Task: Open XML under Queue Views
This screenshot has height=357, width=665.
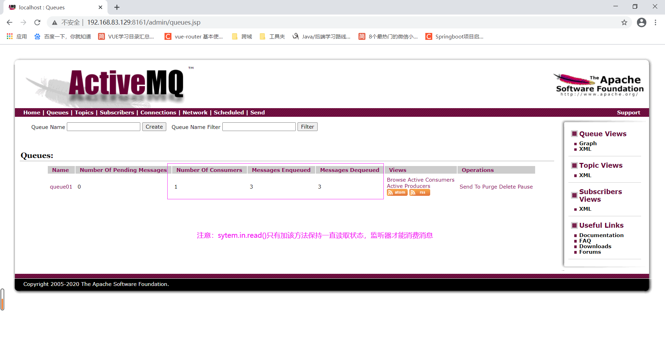Action: [x=585, y=149]
